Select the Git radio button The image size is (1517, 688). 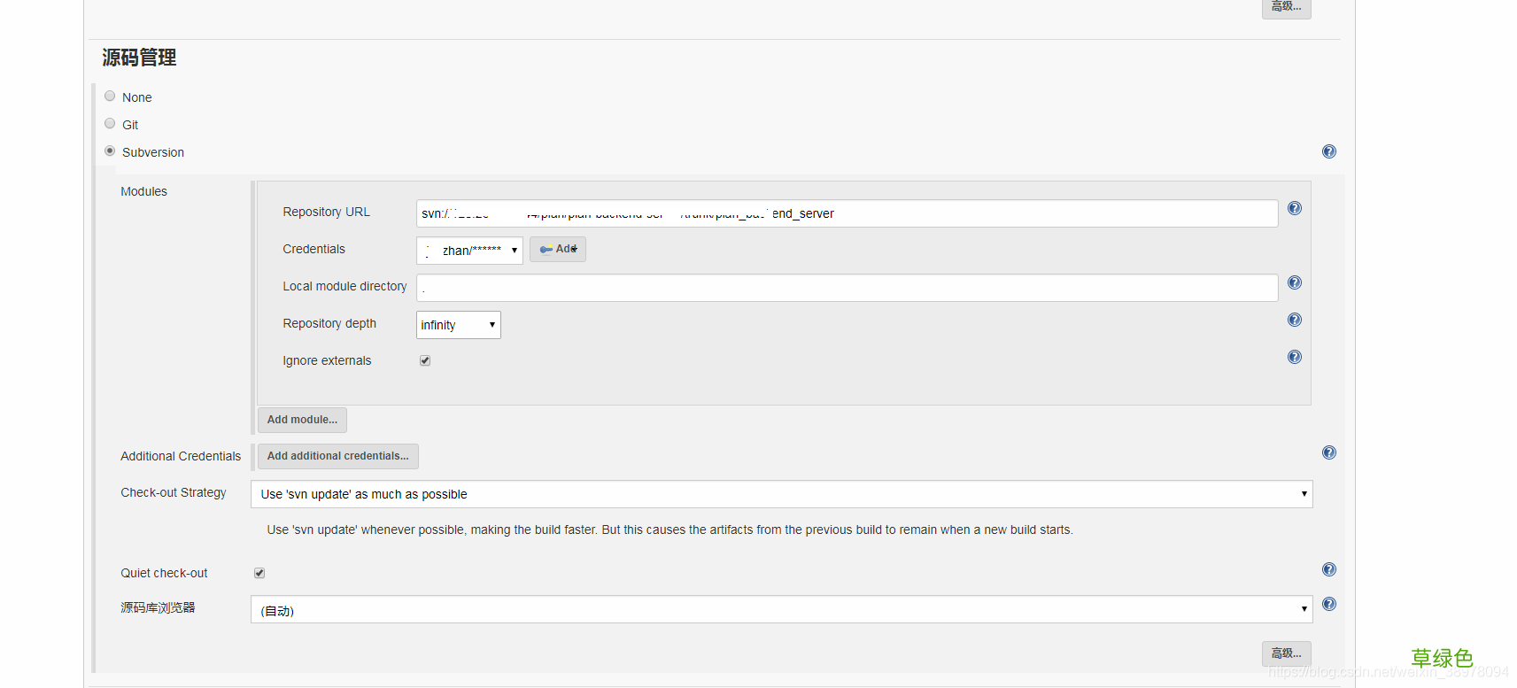(x=110, y=123)
